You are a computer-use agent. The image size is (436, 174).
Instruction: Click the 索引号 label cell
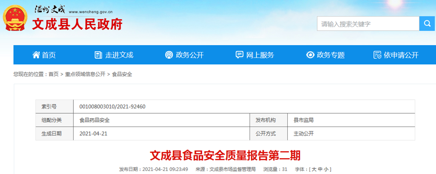pyautogui.click(x=54, y=107)
